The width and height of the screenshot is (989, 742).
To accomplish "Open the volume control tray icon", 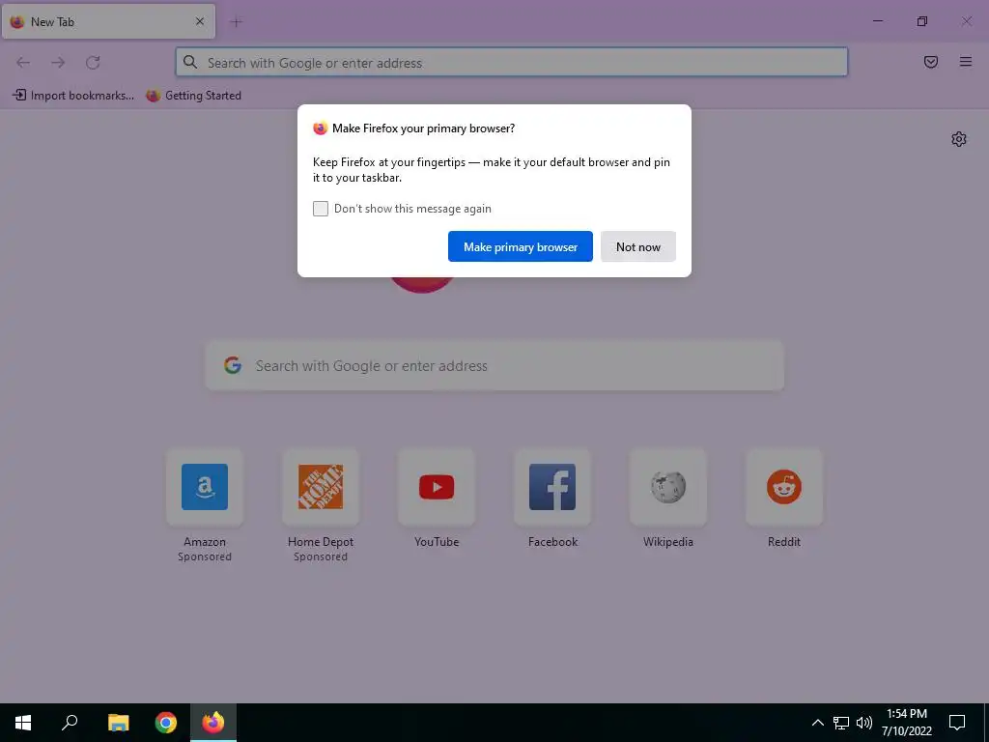I will pyautogui.click(x=864, y=723).
